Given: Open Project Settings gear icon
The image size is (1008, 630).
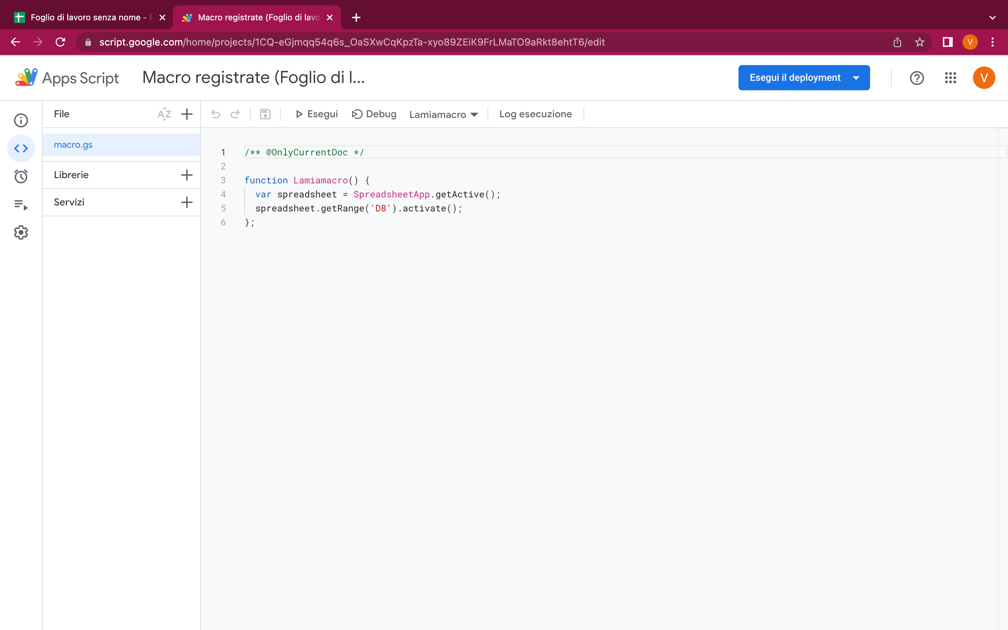Looking at the screenshot, I should pos(21,232).
